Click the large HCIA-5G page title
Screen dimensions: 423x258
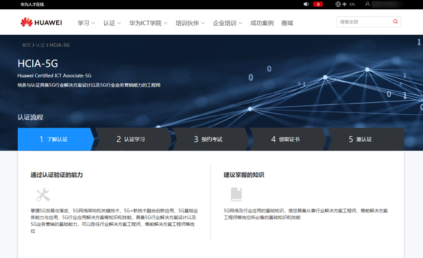[x=38, y=64]
